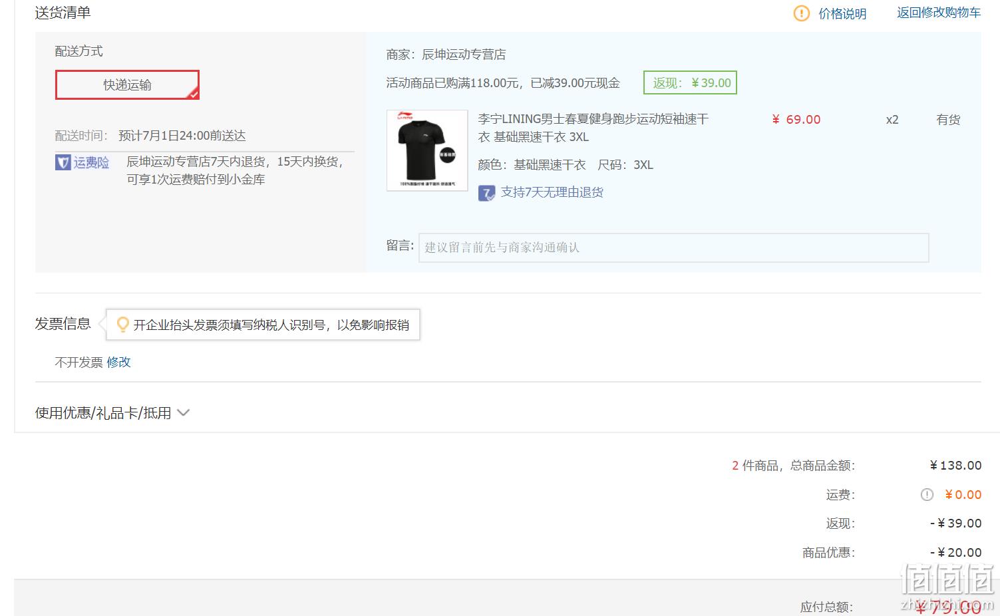Click the 运费险 shield icon
Screen dimensions: 1000x616
tap(63, 162)
